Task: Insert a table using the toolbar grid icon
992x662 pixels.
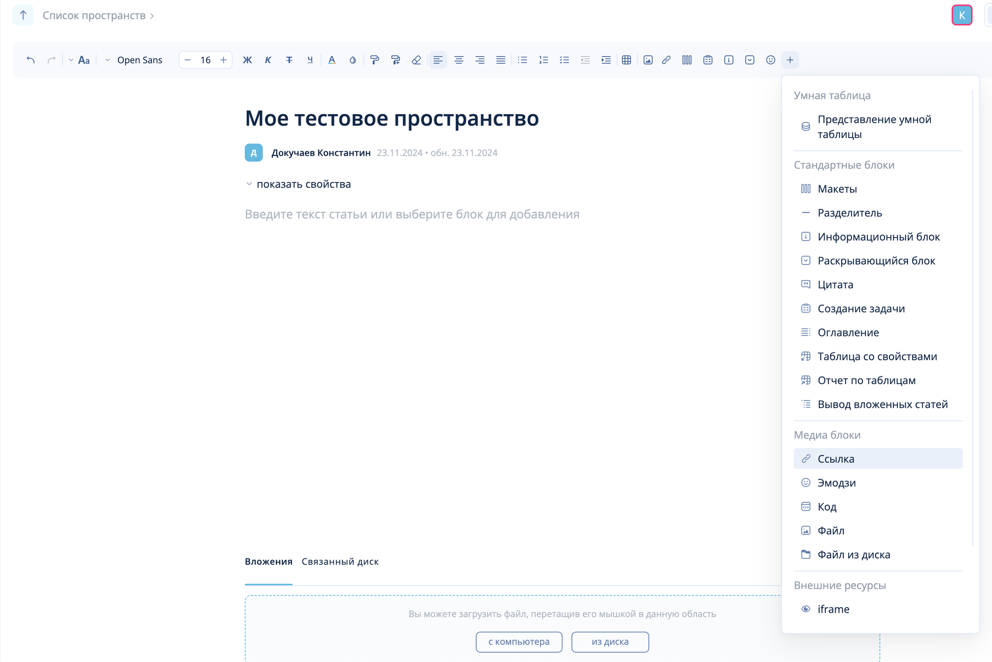Action: pyautogui.click(x=626, y=60)
